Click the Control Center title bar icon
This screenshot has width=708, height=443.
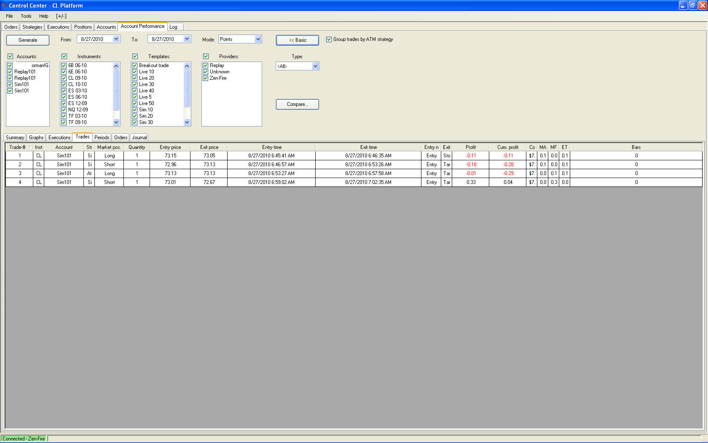point(4,5)
